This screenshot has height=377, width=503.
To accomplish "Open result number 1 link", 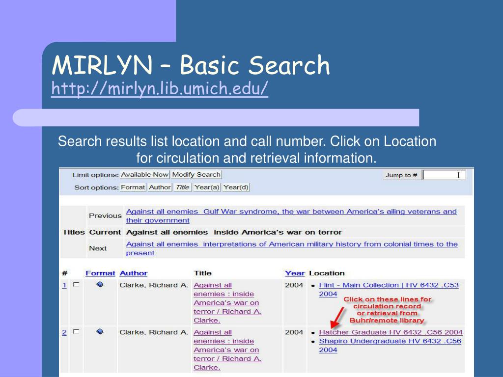I will tap(64, 285).
